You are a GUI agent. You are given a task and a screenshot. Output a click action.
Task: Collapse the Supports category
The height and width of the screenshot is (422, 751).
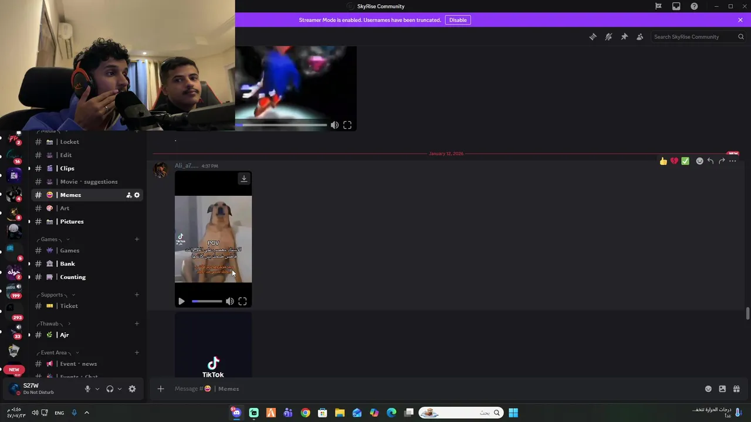tap(56, 295)
